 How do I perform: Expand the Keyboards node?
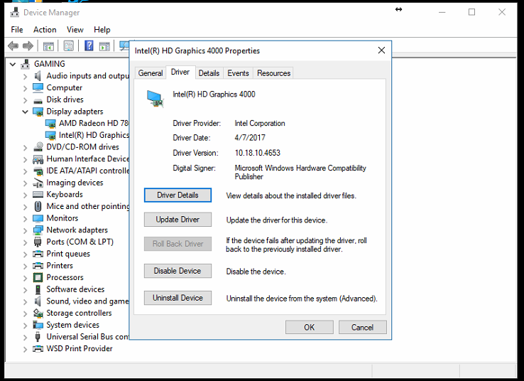click(x=26, y=195)
